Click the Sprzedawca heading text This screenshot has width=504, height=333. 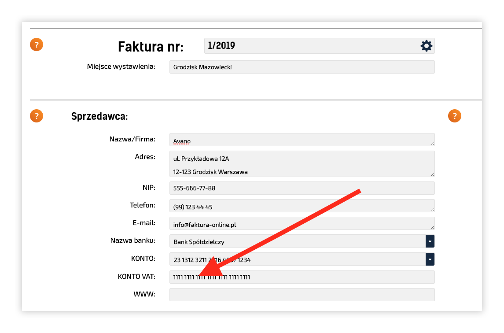(x=99, y=116)
